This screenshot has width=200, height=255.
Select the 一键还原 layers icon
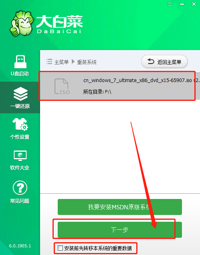point(20,94)
